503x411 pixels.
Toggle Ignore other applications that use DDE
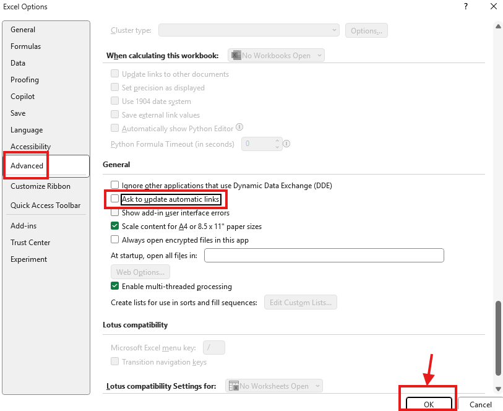pos(114,185)
